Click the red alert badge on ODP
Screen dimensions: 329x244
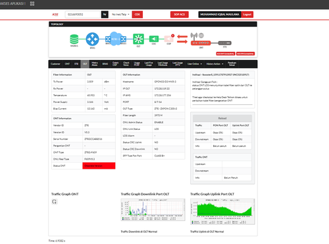click(x=173, y=36)
